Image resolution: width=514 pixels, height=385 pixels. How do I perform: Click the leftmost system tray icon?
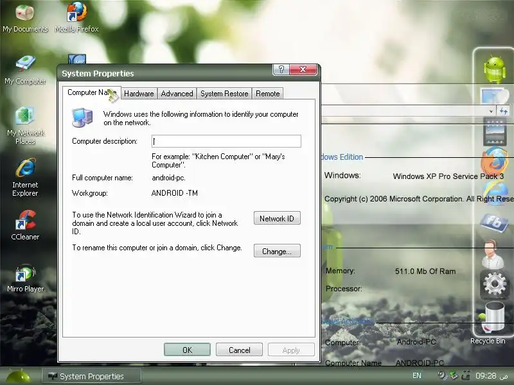[x=442, y=375]
